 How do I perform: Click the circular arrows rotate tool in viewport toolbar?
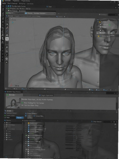(x=7, y=51)
